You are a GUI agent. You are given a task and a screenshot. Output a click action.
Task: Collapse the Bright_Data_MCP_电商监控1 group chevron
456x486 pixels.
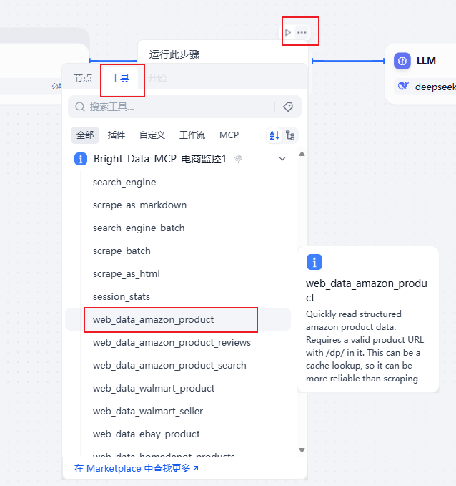(x=282, y=159)
